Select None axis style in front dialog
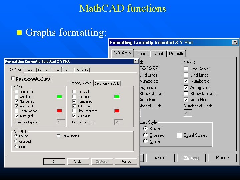The width and height of the screenshot is (240, 180). (16, 146)
